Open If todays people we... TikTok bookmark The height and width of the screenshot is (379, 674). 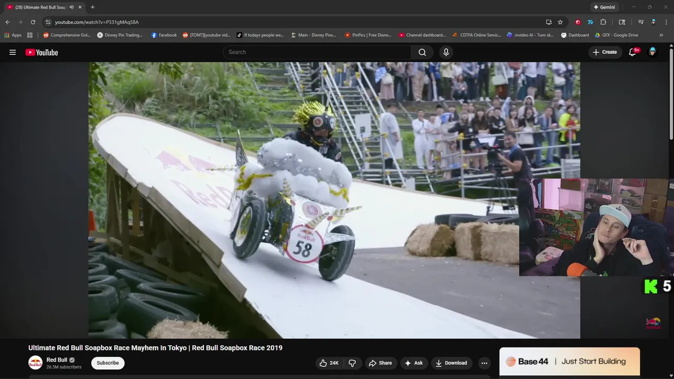click(260, 35)
